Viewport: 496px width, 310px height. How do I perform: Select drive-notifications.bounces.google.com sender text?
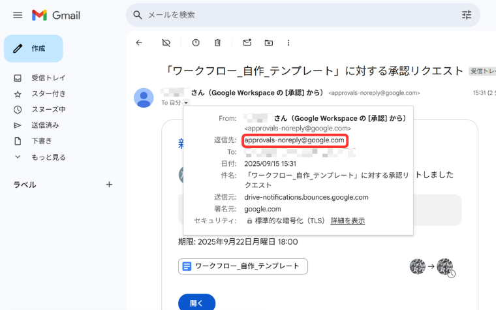(x=306, y=197)
